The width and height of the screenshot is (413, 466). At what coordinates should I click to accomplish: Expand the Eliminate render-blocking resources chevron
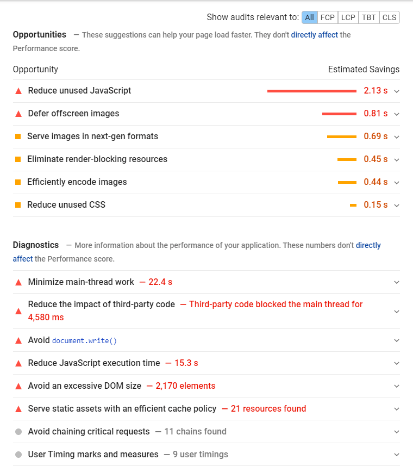[x=397, y=160]
